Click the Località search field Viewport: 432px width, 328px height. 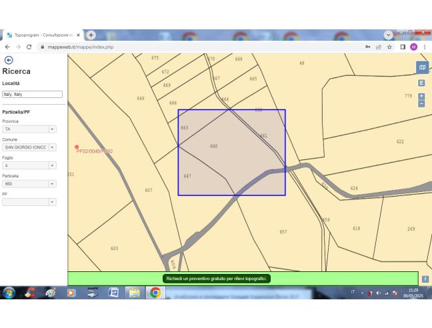(32, 95)
